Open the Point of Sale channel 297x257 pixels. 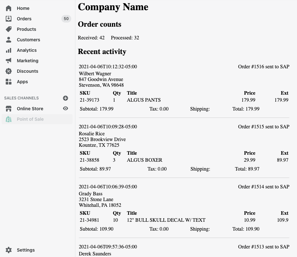click(30, 119)
